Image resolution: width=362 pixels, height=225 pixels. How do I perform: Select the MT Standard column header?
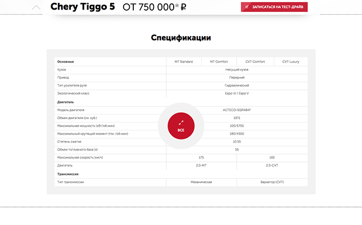184,62
